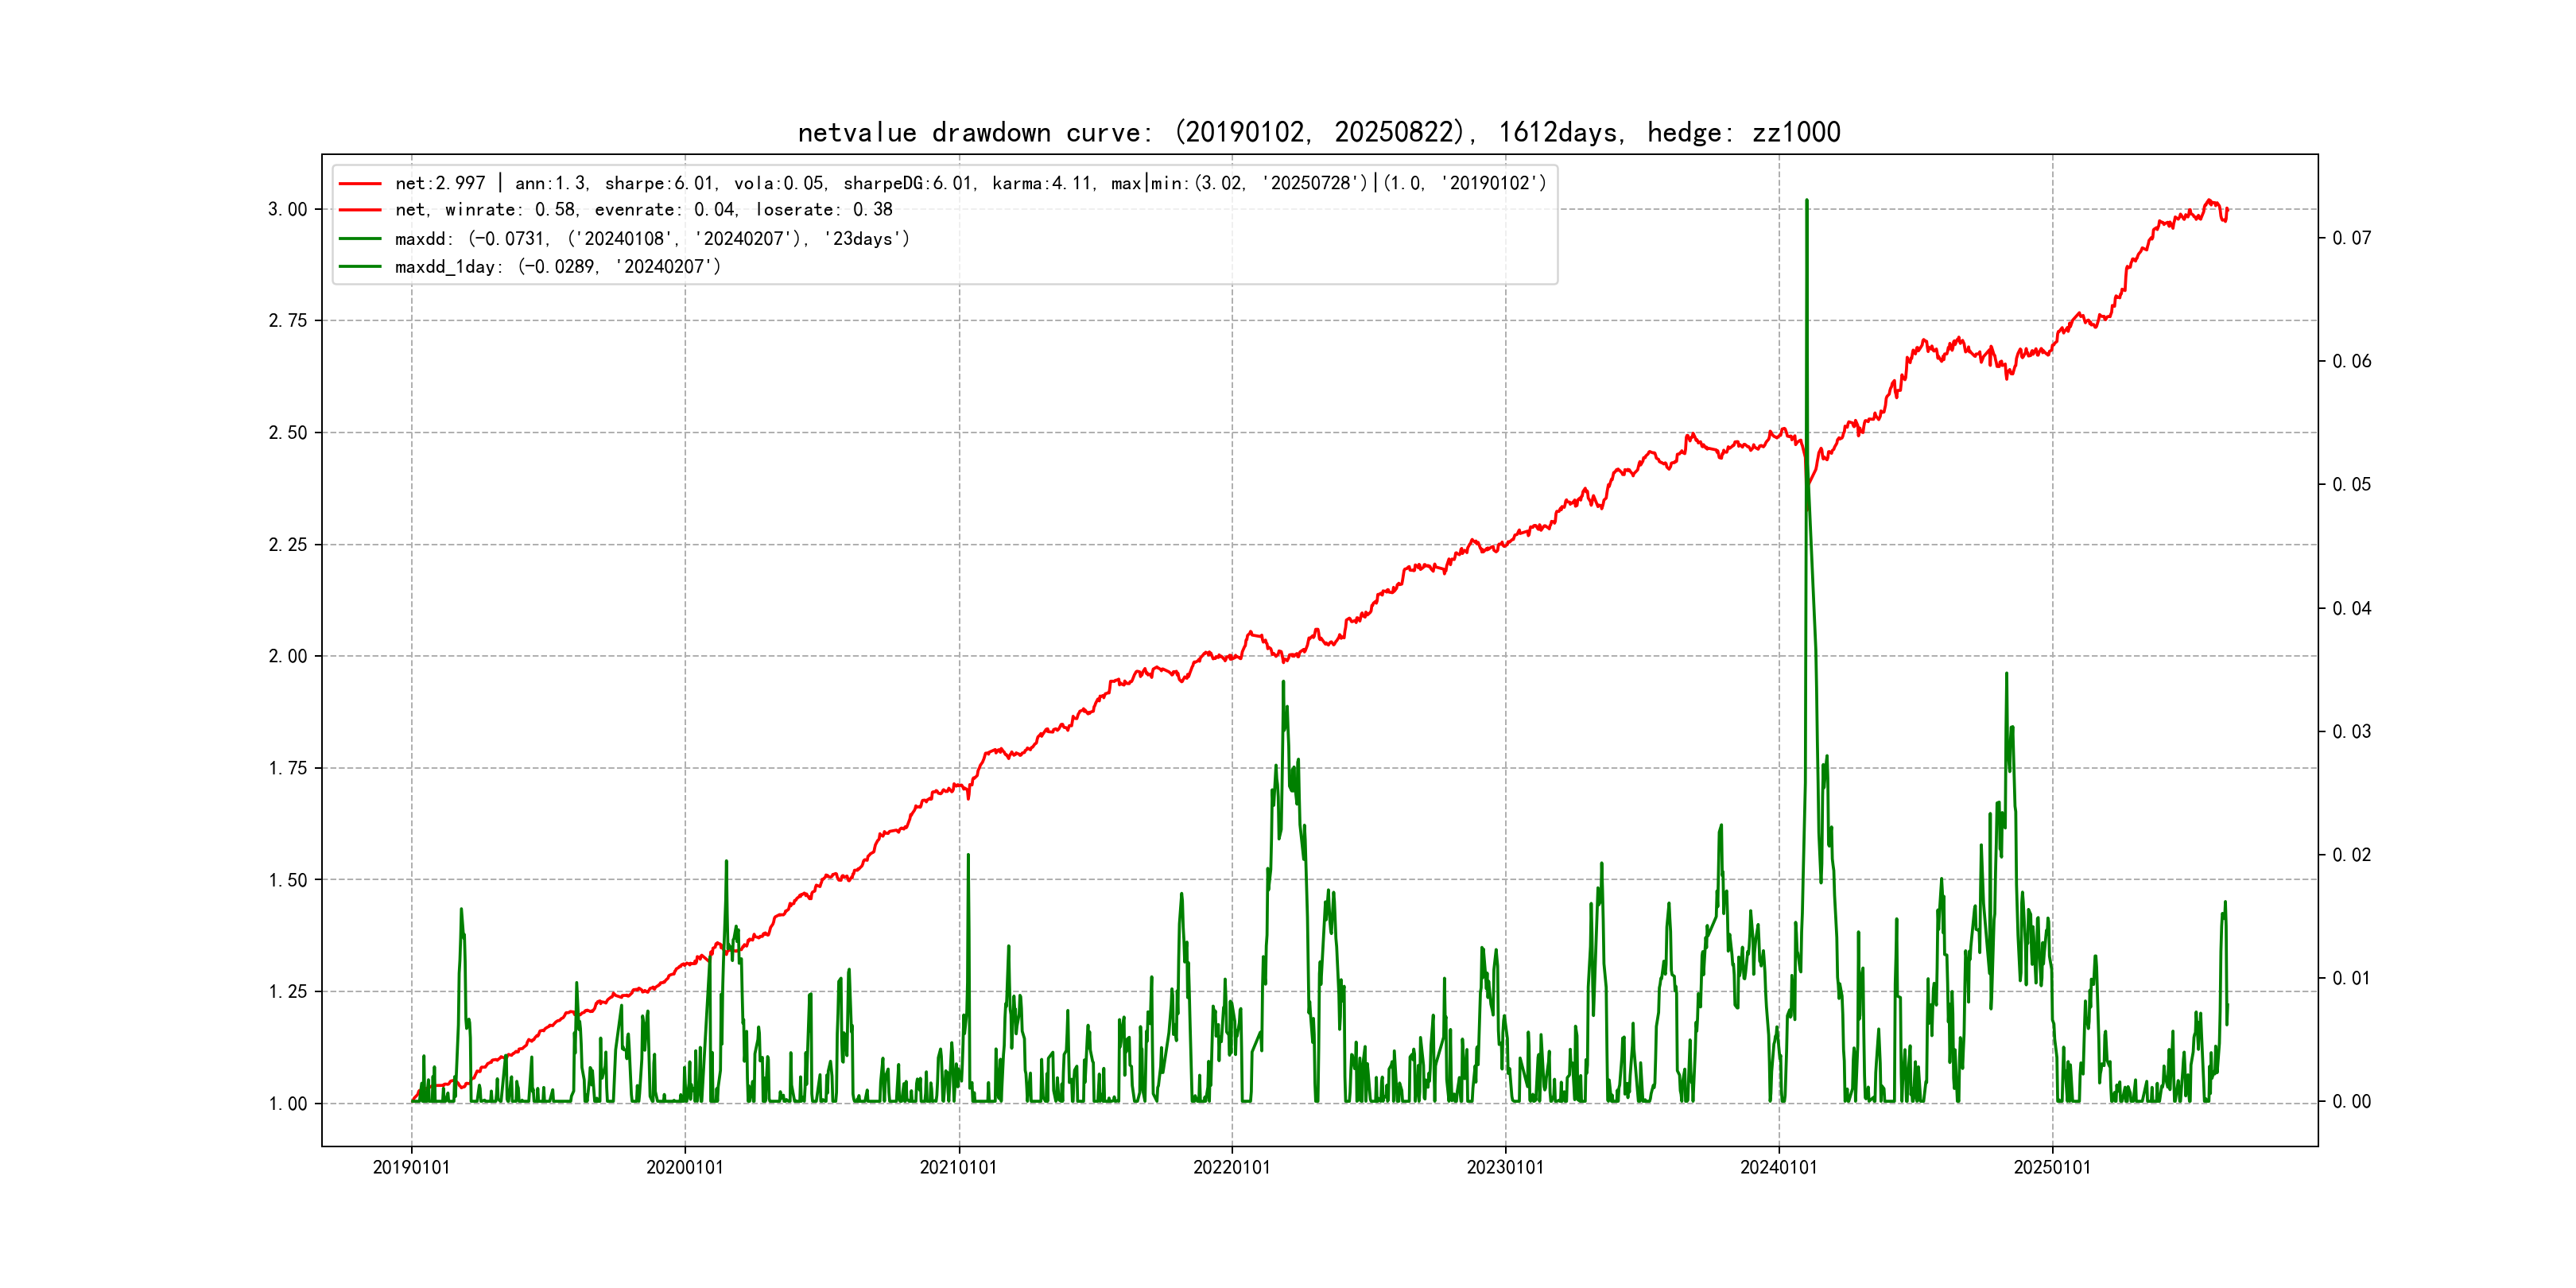The height and width of the screenshot is (1288, 2576).
Task: Click the green line beside maxdd_1day legend
Action: [x=360, y=267]
